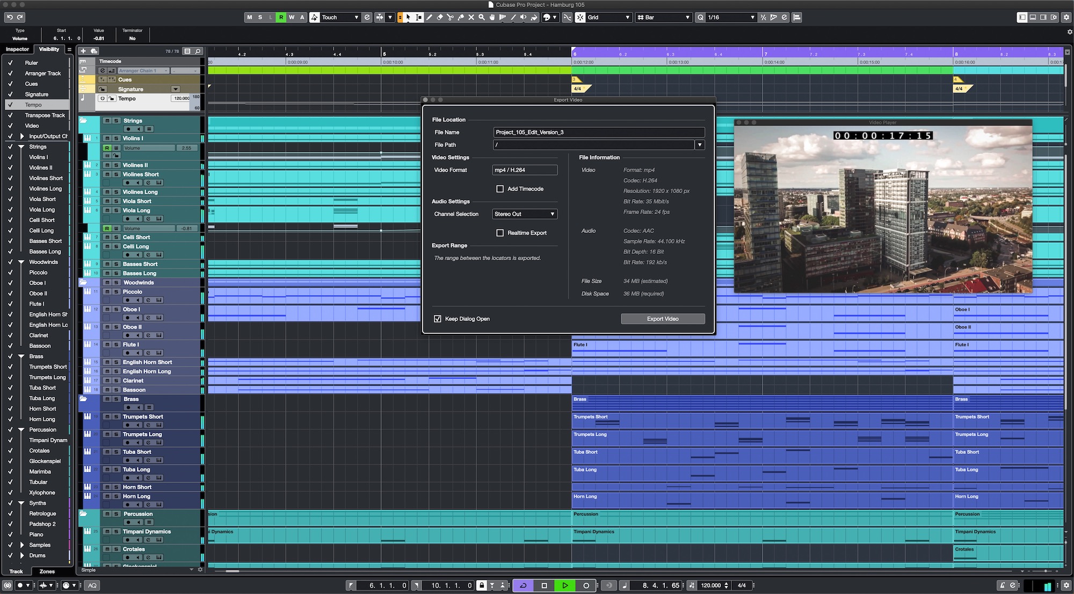The width and height of the screenshot is (1074, 594).
Task: Select the Snap to Grid icon
Action: pyautogui.click(x=579, y=18)
